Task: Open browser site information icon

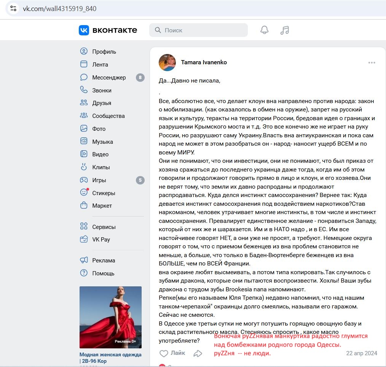Action: [13, 9]
